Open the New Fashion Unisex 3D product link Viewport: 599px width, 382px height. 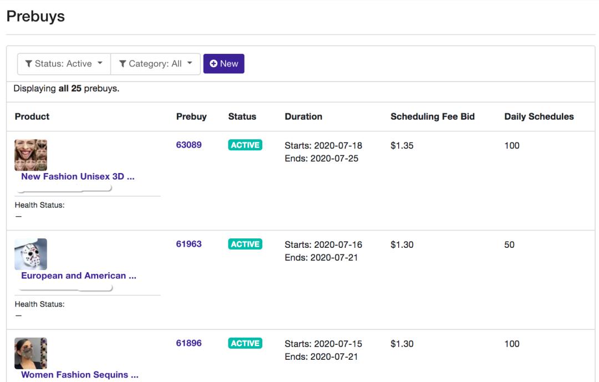(78, 177)
